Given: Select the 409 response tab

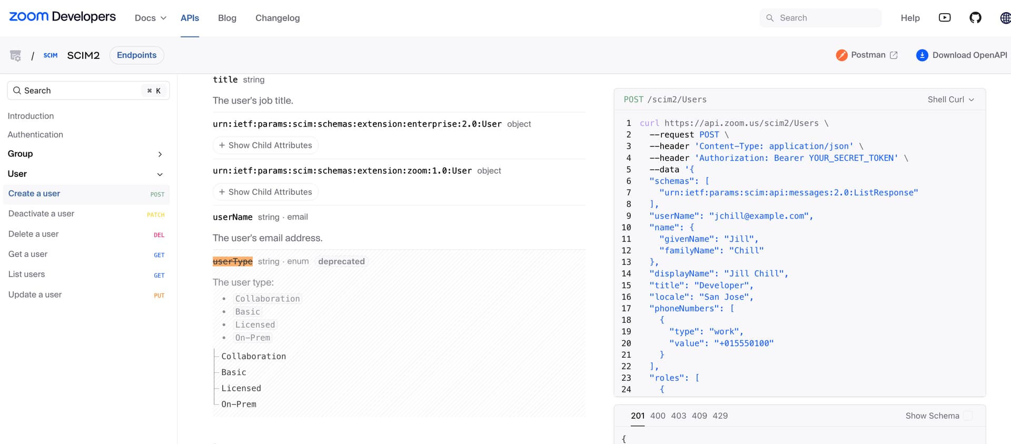Looking at the screenshot, I should pos(699,416).
